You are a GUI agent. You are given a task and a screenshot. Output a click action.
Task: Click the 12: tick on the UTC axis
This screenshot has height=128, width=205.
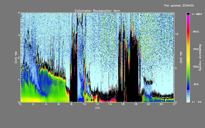[x=97, y=104]
